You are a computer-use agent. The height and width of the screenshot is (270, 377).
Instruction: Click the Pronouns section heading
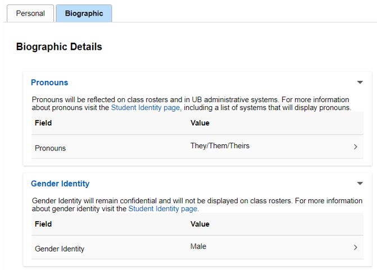[49, 83]
